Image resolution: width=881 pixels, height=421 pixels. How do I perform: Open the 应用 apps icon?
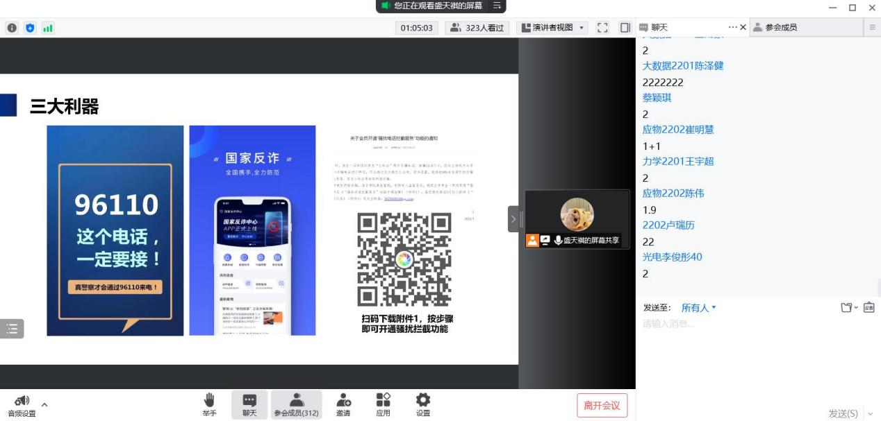point(383,404)
